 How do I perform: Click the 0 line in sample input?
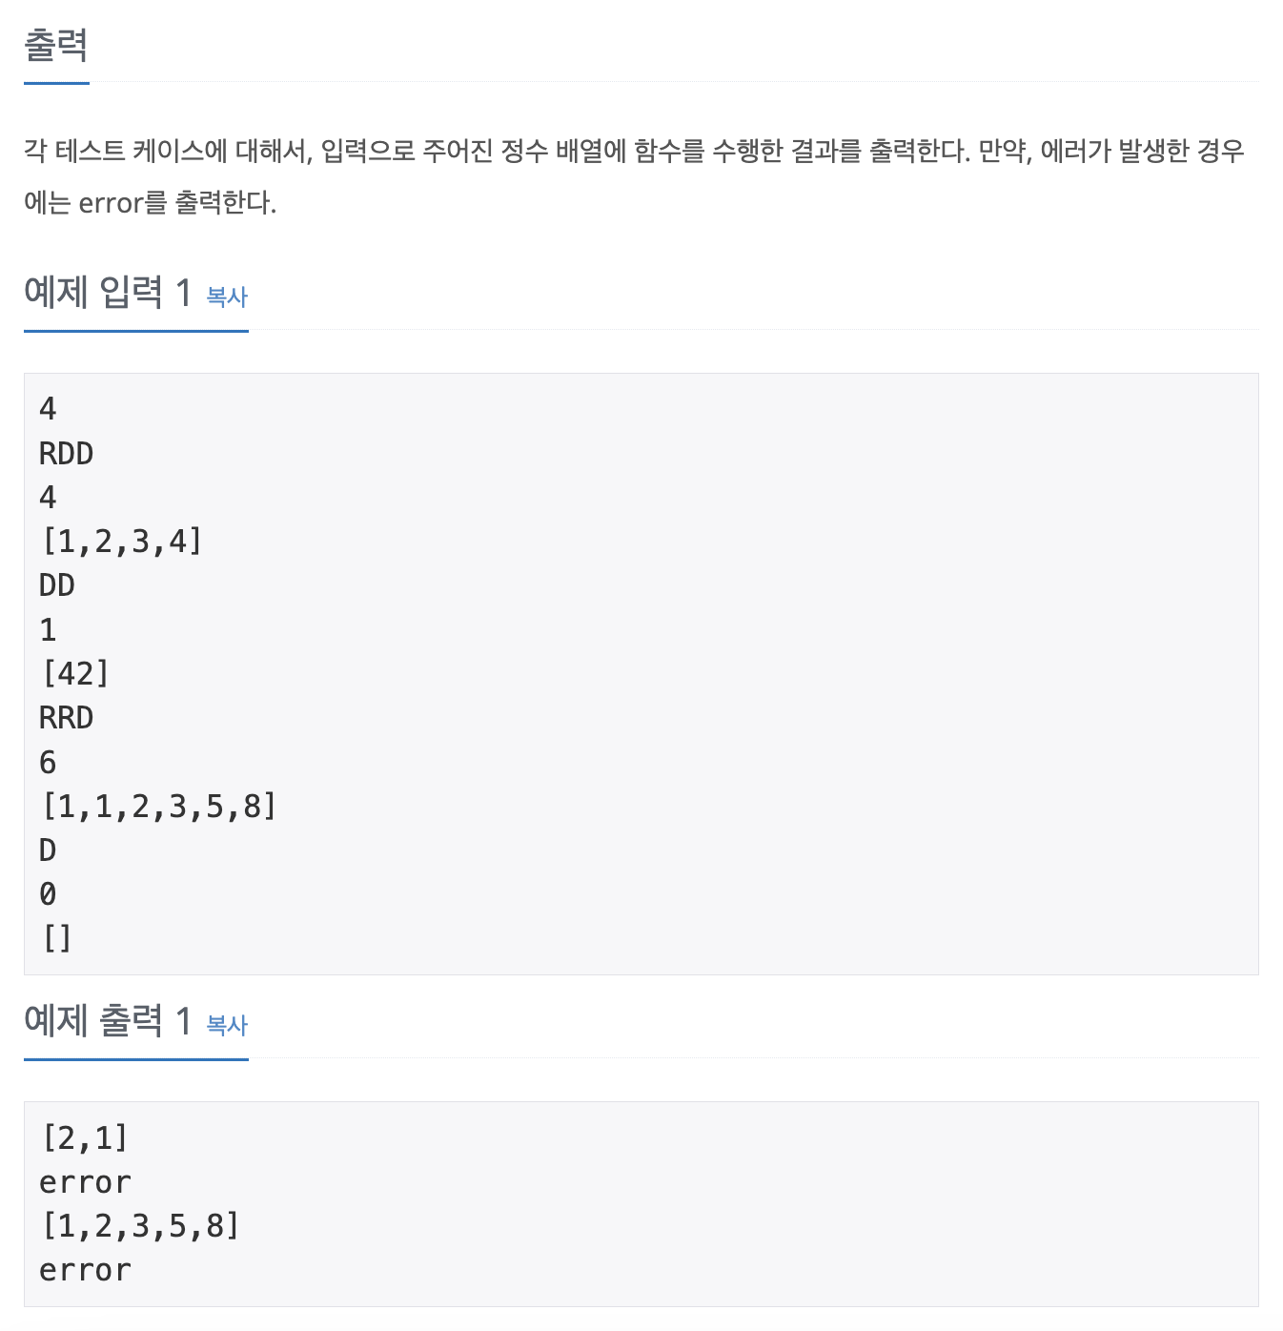[48, 894]
